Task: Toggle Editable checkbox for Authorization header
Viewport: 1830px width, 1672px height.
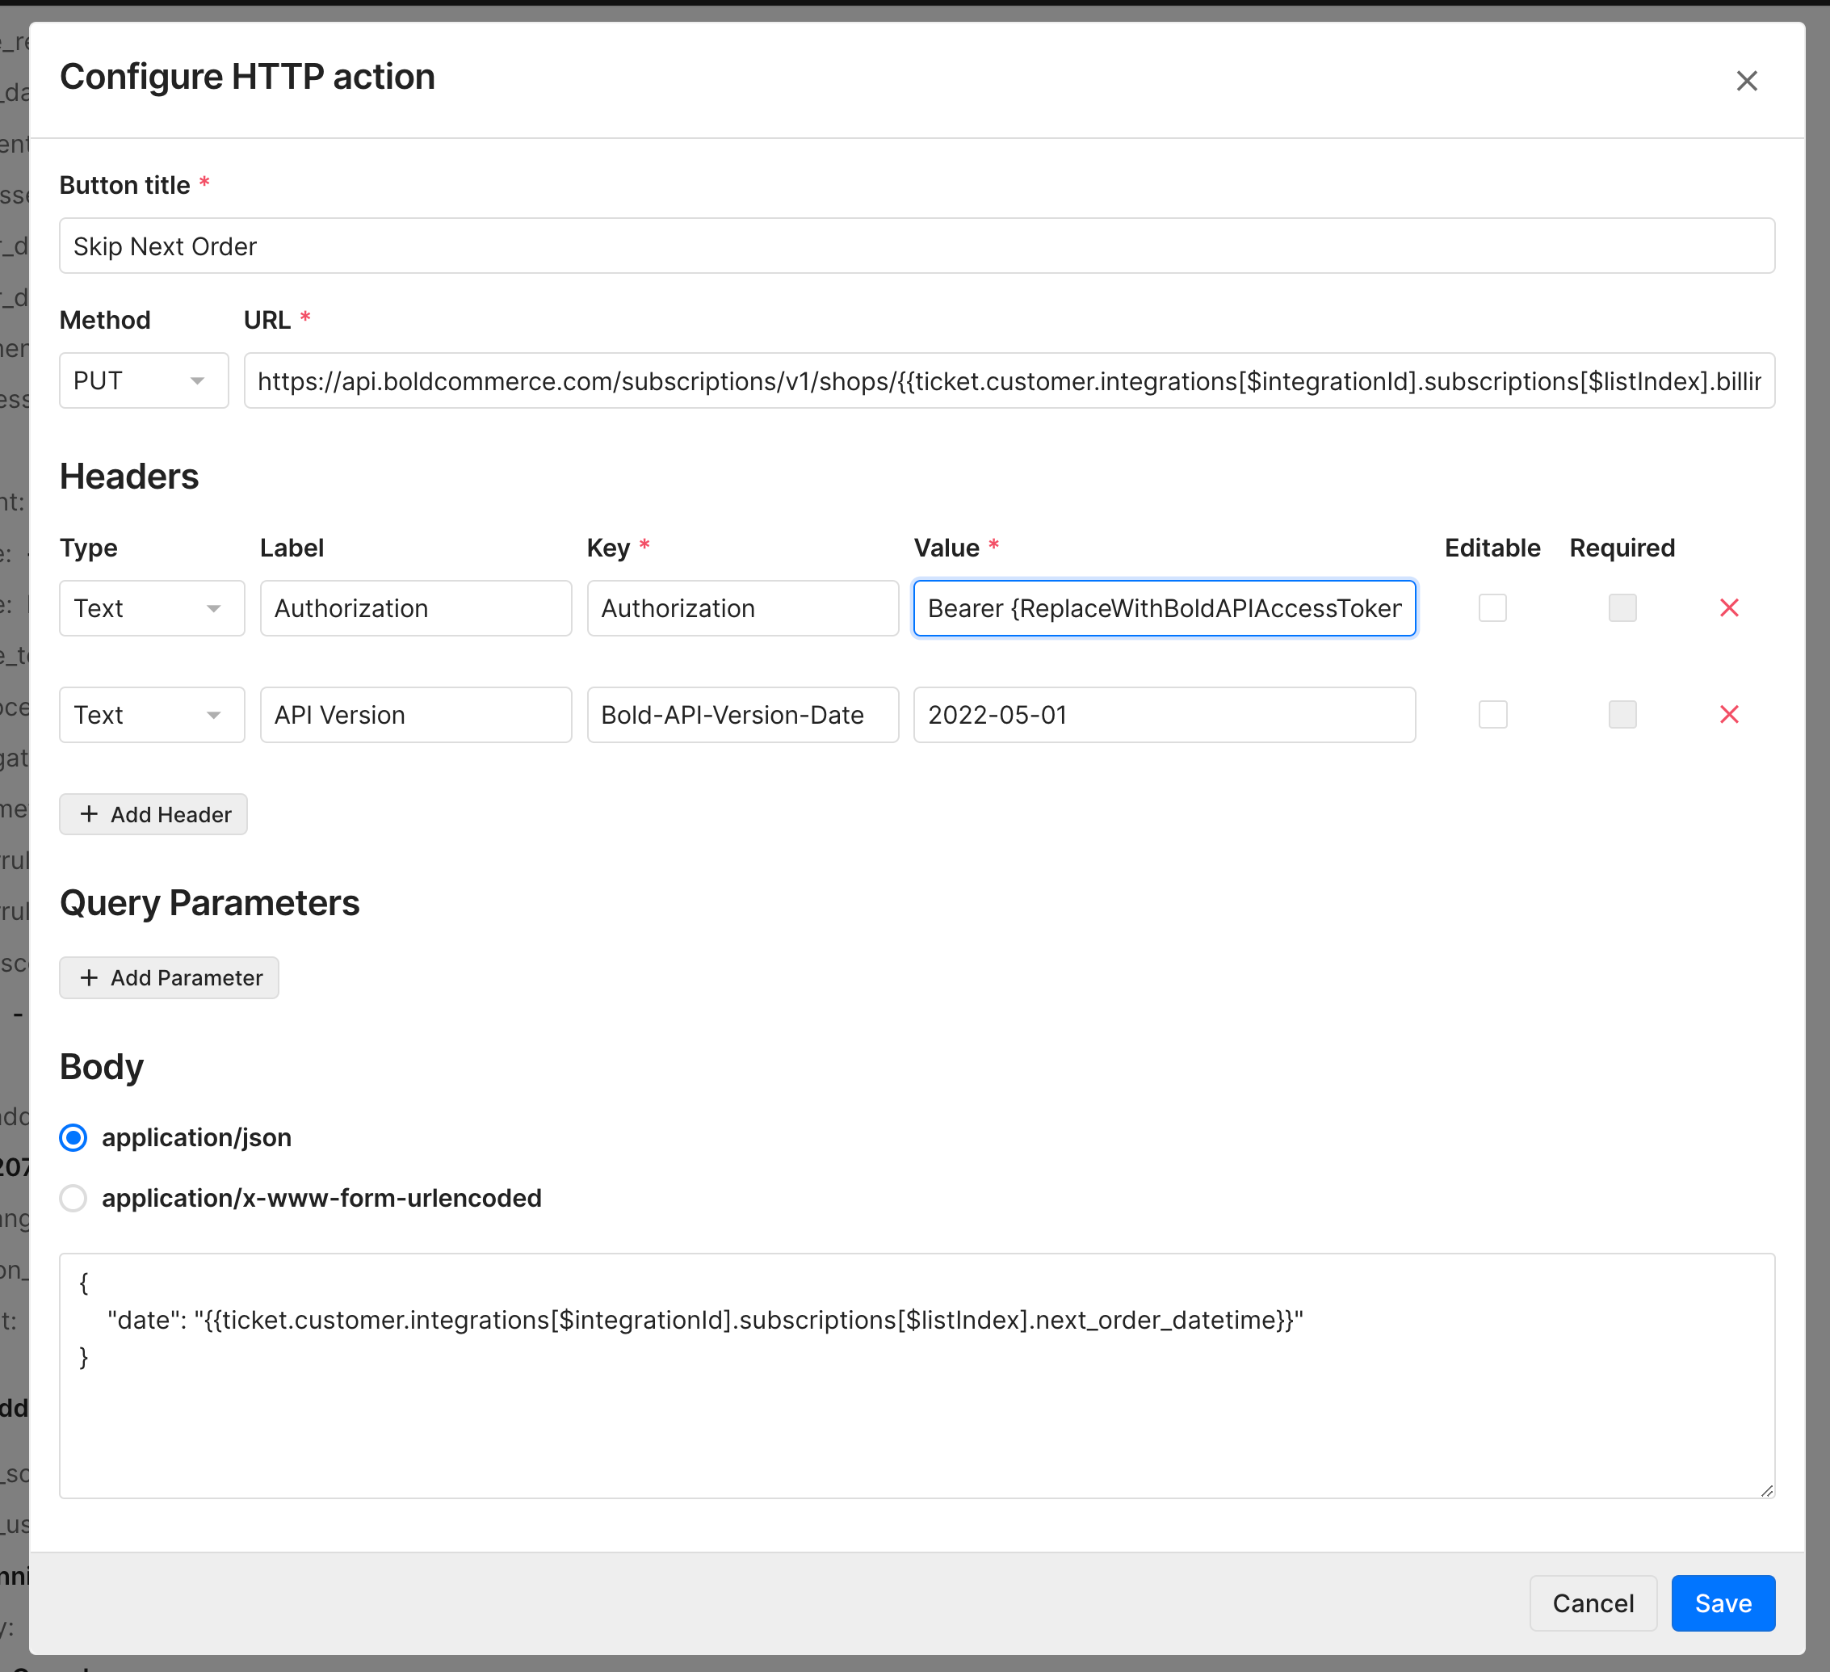Action: click(1492, 608)
